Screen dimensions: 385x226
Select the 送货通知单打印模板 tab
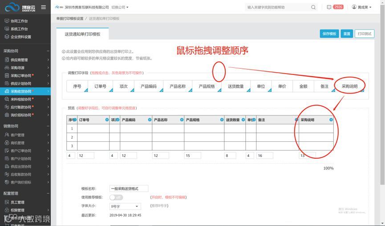82,34
